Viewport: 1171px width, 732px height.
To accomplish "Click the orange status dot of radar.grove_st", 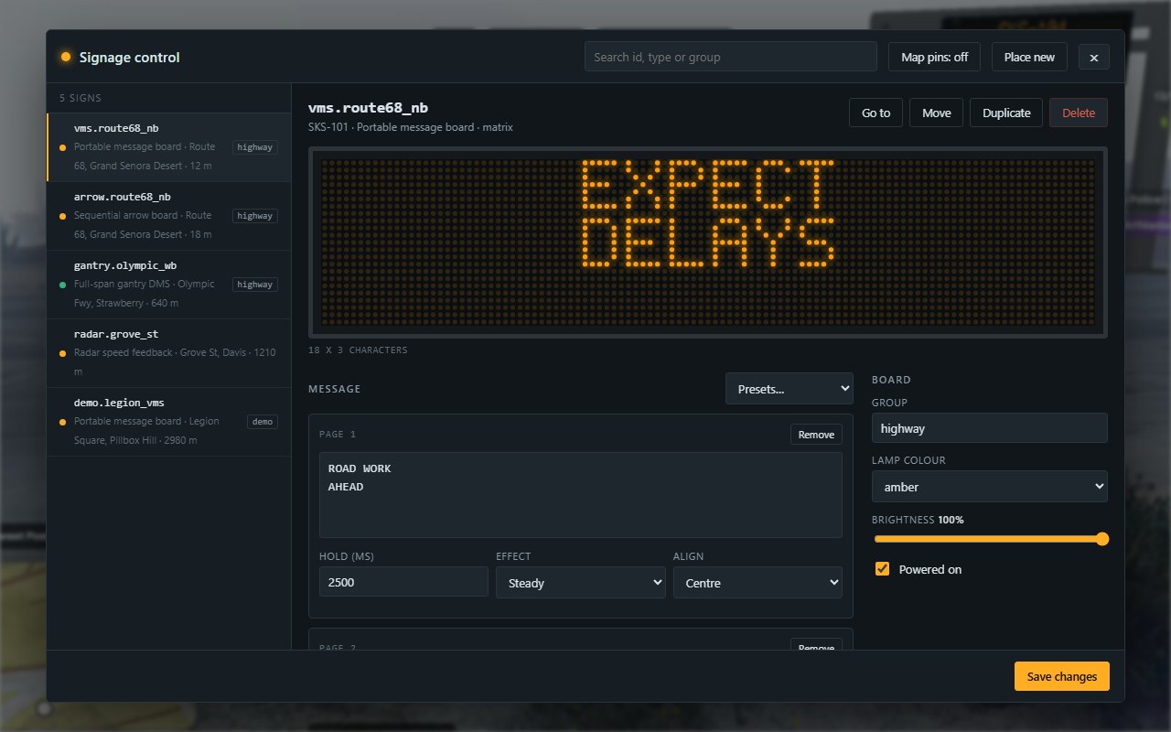I will [62, 353].
